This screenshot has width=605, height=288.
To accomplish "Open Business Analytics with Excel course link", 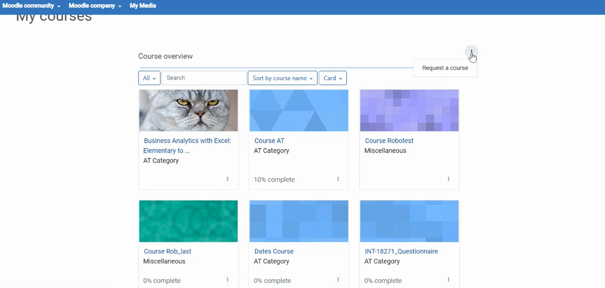I will tap(187, 146).
